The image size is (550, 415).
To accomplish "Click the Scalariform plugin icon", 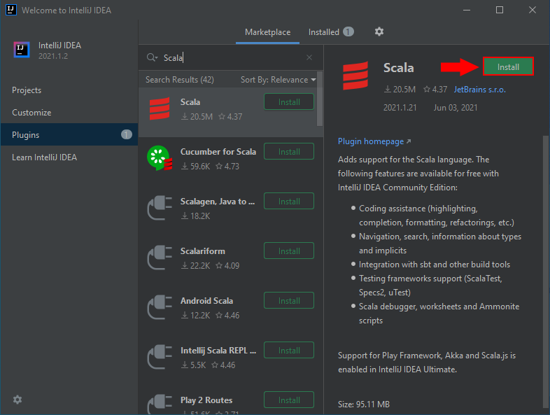I will pos(160,258).
